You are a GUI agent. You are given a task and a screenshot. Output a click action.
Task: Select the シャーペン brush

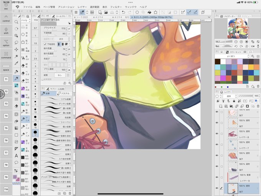pyautogui.click(x=56, y=122)
